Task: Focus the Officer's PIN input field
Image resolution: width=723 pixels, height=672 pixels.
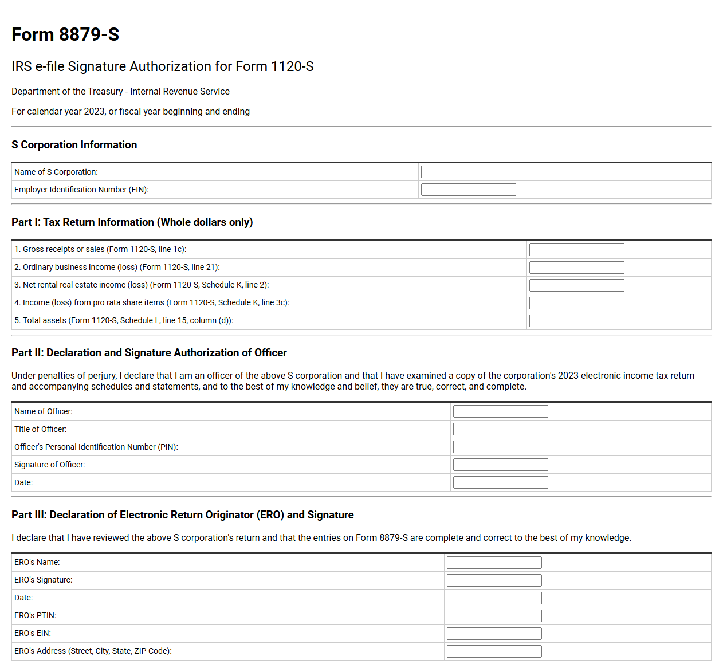Action: click(x=500, y=447)
